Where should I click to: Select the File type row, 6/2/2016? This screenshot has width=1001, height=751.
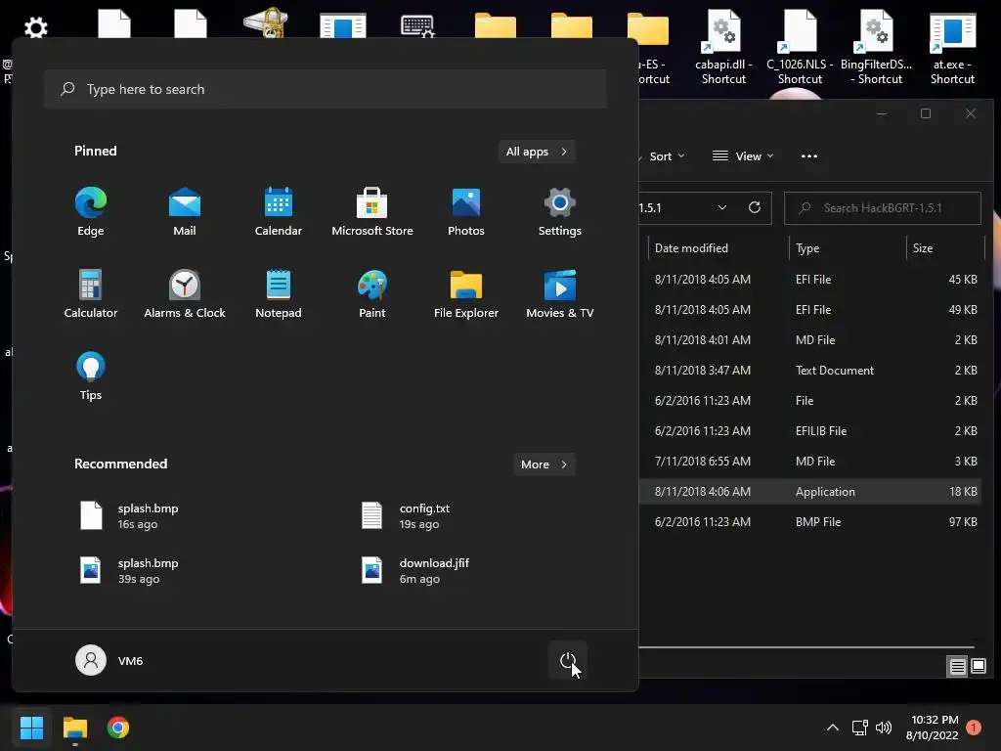[x=809, y=400]
